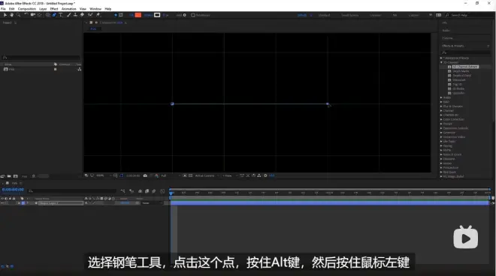Viewport: 496px width, 276px height.
Task: Select the Pen tool in toolbar
Action: [x=54, y=15]
